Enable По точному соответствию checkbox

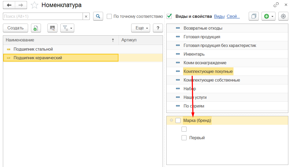coord(109,16)
